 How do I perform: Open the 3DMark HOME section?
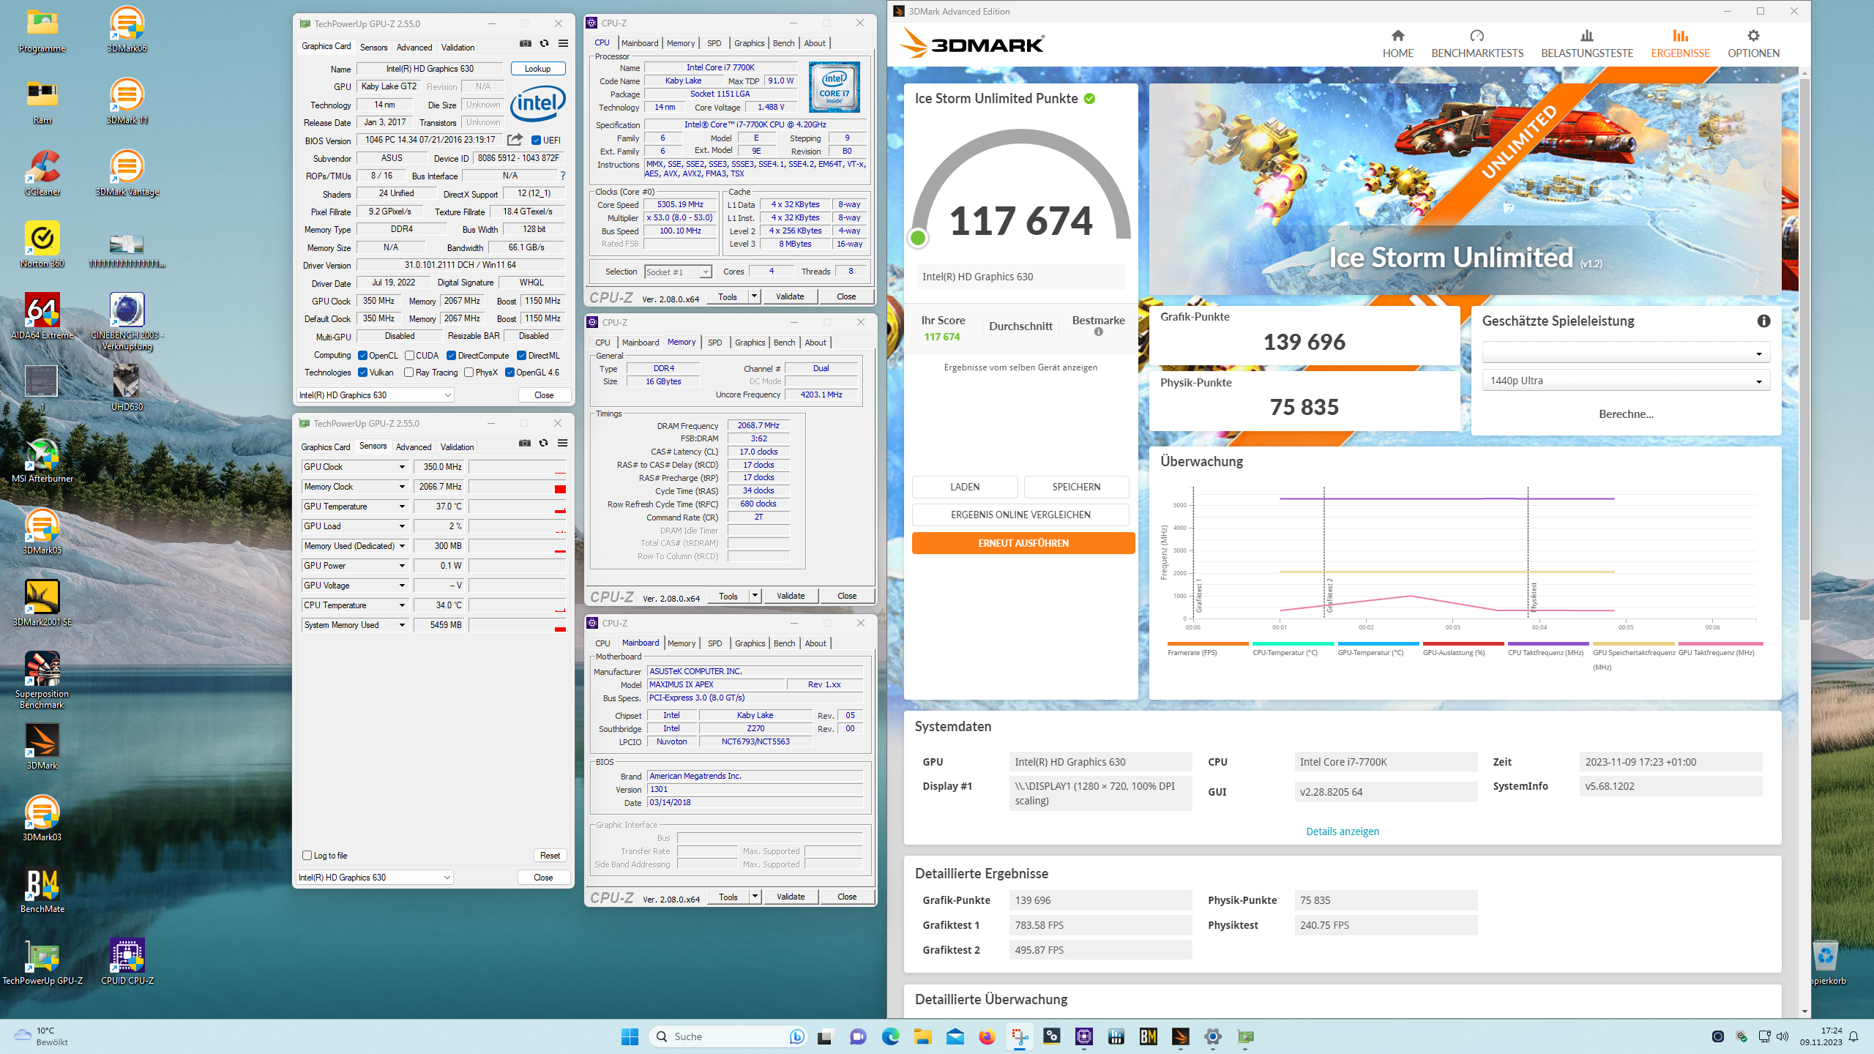coord(1397,44)
